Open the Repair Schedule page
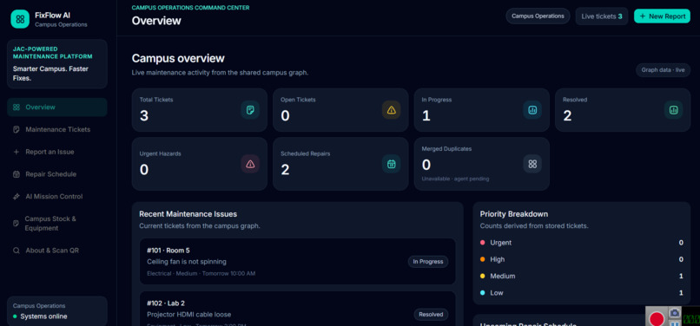 click(57, 174)
